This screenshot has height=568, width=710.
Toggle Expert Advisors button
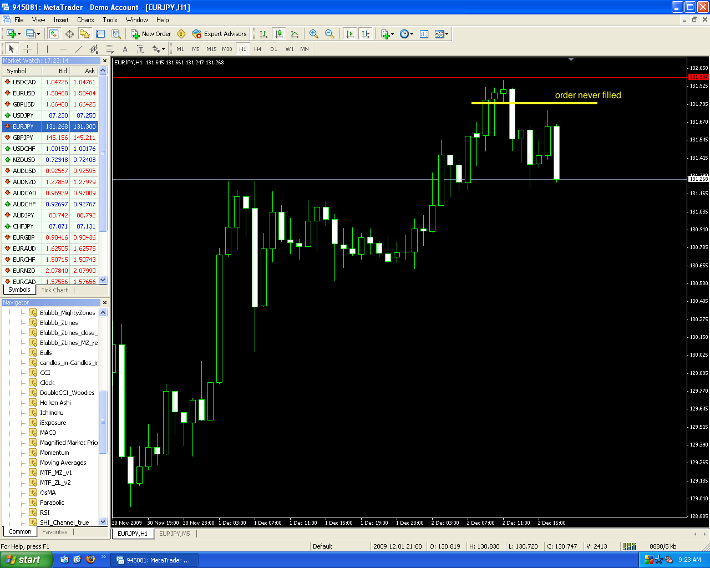point(219,34)
